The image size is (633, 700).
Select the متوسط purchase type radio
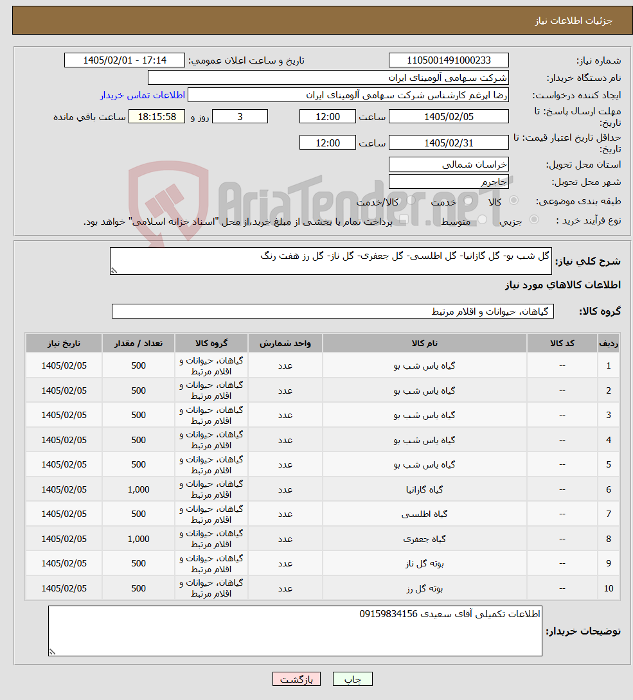click(x=483, y=220)
